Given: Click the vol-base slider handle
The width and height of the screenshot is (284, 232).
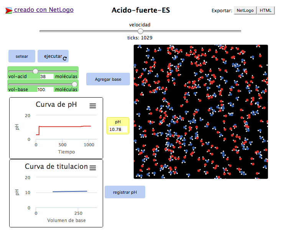Looking at the screenshot, I should click(74, 84).
